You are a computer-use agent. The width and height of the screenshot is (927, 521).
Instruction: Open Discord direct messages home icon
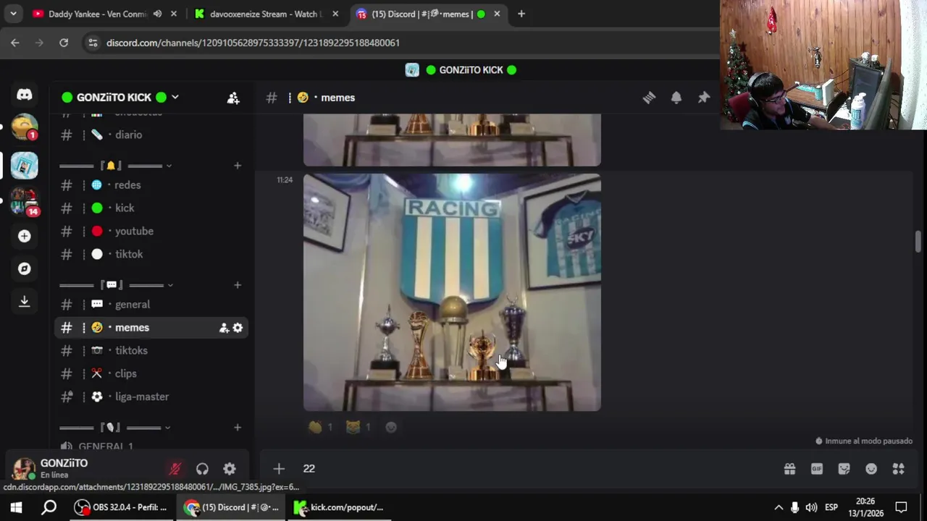pos(24,95)
